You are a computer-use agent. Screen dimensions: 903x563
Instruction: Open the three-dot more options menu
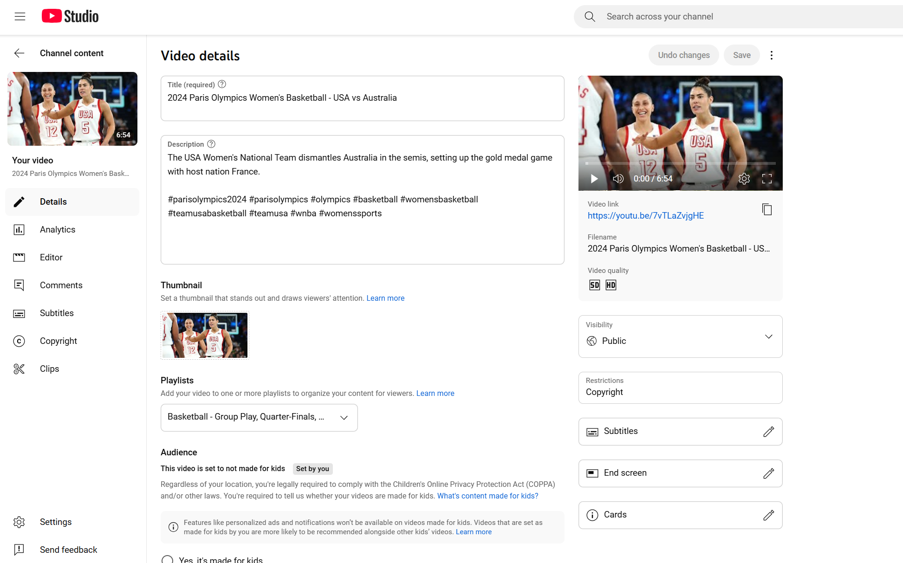(772, 55)
